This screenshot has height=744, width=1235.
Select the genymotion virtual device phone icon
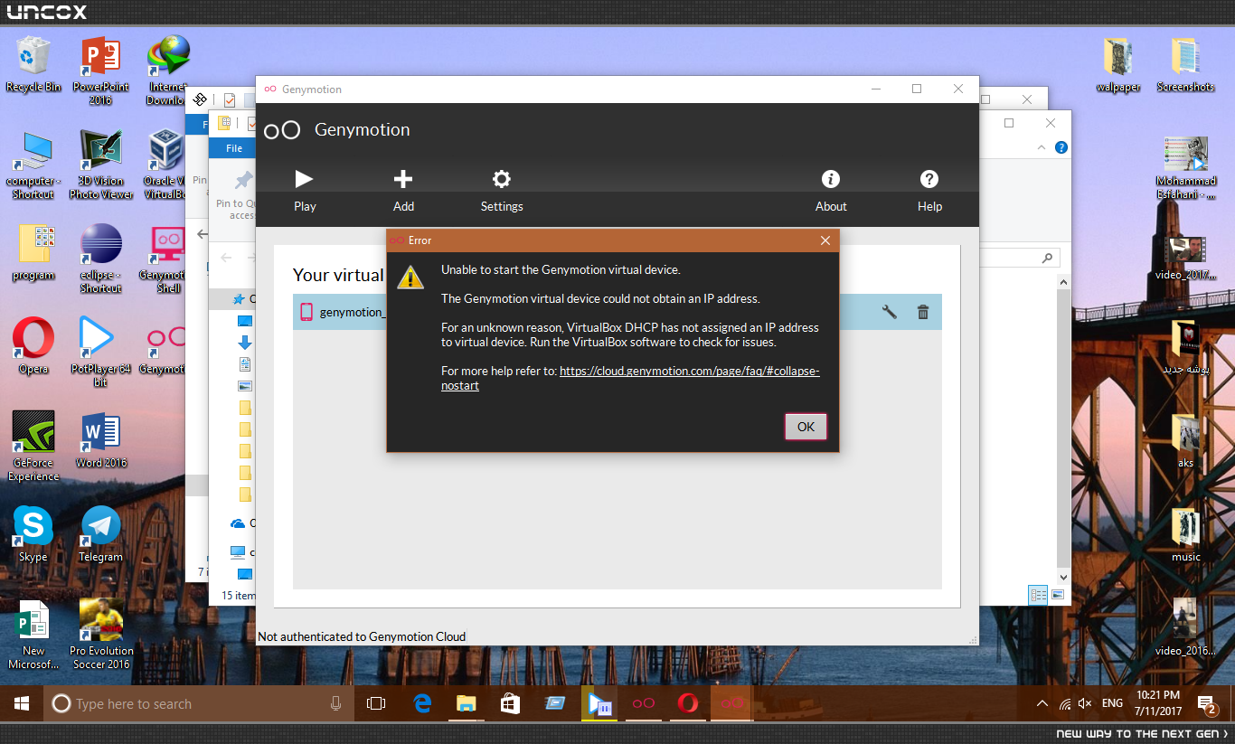click(x=306, y=312)
